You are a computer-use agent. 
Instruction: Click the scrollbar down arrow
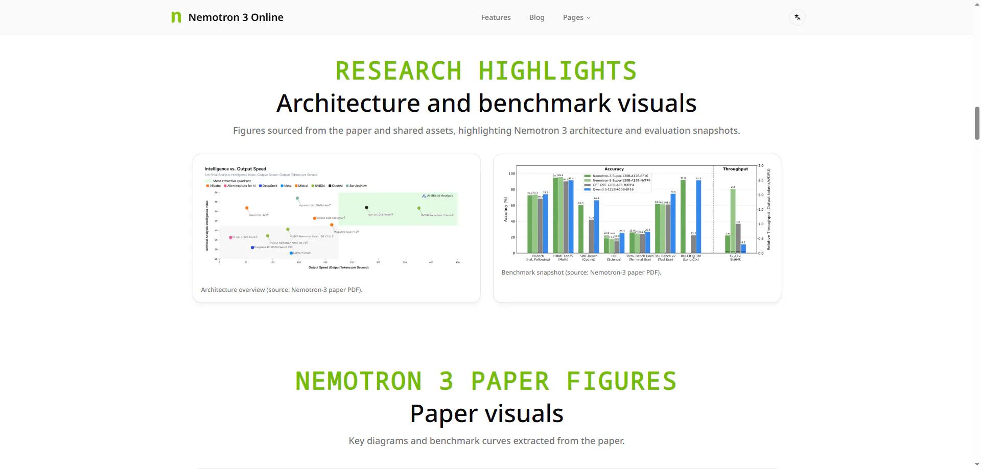click(977, 464)
